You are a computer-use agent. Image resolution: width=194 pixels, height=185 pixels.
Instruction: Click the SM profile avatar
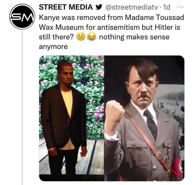tap(22, 16)
